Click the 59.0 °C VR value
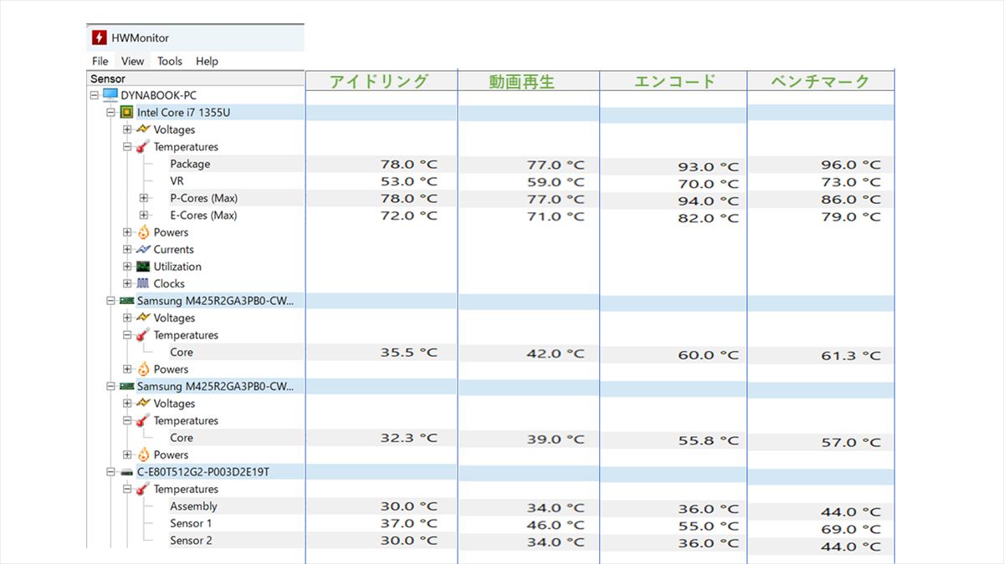Image resolution: width=1004 pixels, height=564 pixels. pos(556,182)
